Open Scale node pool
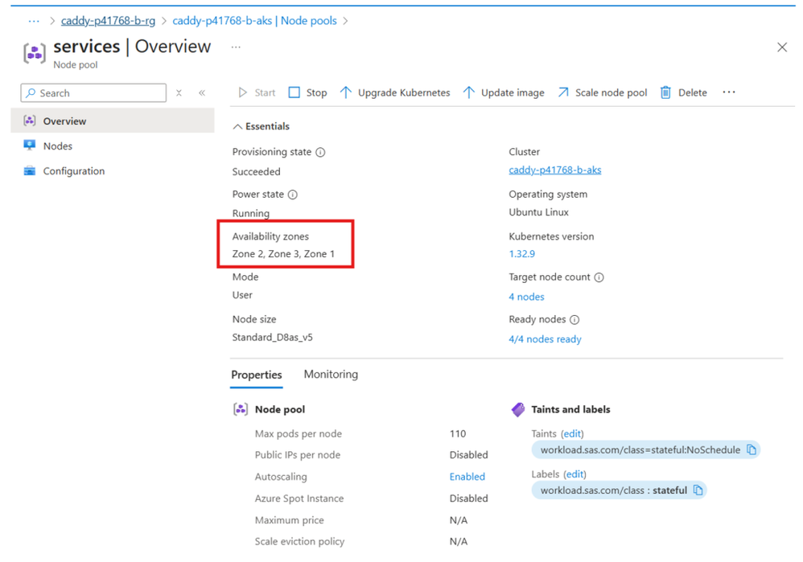 (x=602, y=92)
